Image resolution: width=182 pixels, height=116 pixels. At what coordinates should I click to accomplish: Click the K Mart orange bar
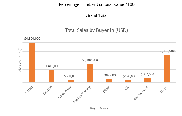[32, 63]
